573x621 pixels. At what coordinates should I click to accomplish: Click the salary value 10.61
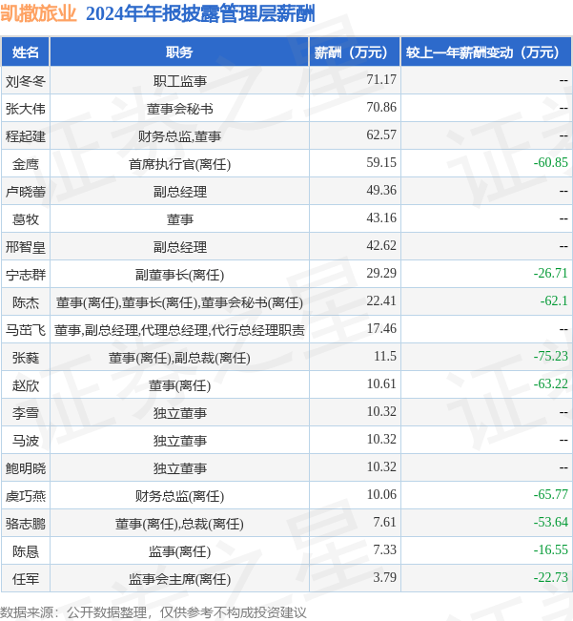(381, 383)
